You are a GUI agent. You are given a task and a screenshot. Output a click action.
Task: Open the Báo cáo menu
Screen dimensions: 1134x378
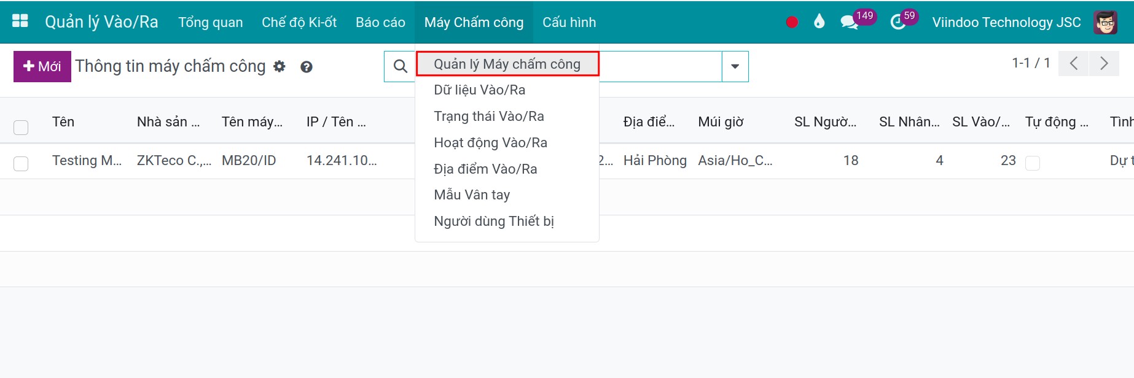click(380, 22)
